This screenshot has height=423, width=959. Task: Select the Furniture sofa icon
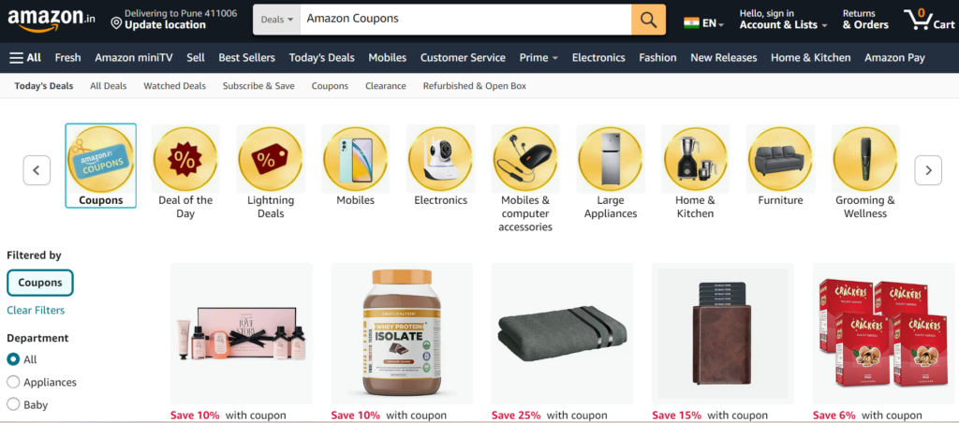(780, 159)
